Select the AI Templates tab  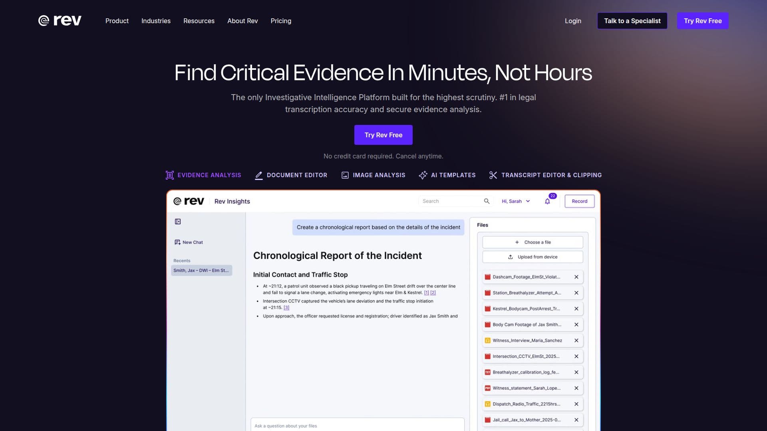tap(447, 175)
